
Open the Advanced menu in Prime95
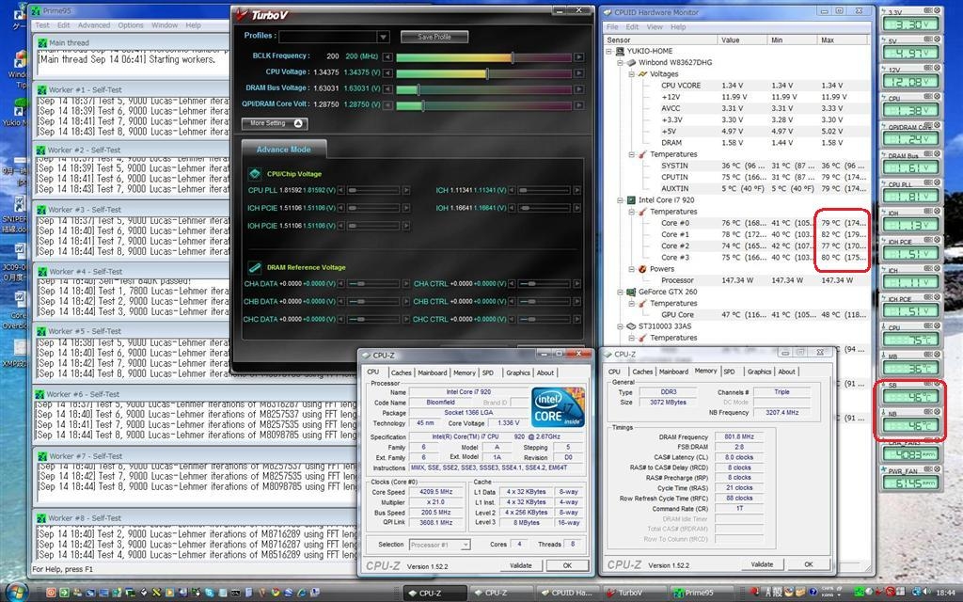94,25
